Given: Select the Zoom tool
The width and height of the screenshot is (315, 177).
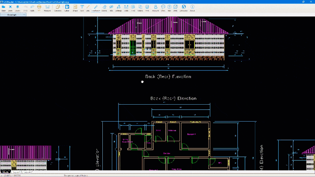Looking at the screenshot, I should coord(11,7).
